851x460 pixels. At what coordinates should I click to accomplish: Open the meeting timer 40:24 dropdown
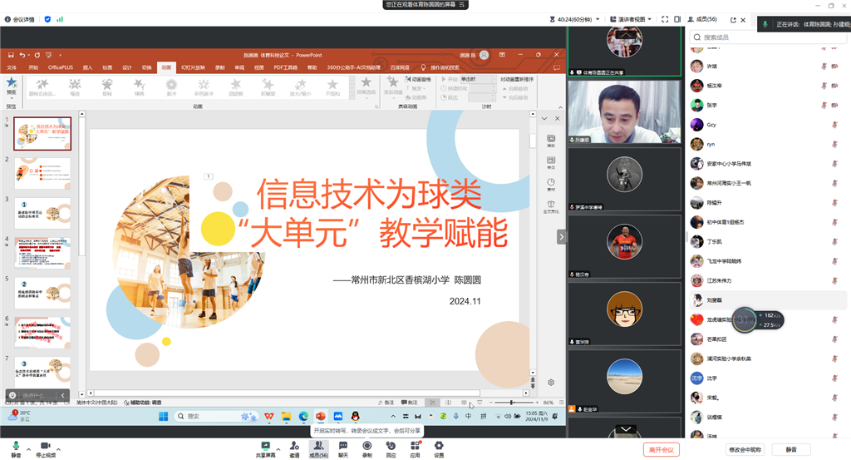[x=575, y=19]
